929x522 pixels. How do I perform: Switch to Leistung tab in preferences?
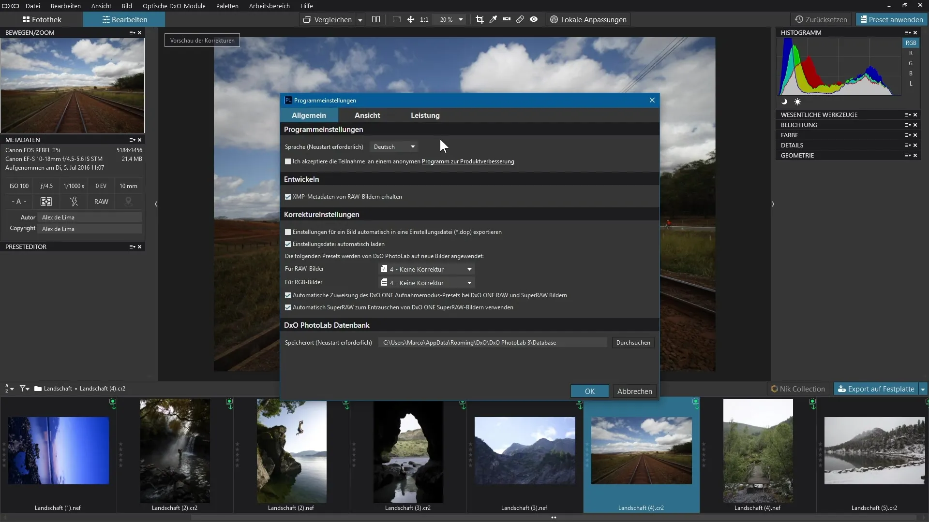425,115
